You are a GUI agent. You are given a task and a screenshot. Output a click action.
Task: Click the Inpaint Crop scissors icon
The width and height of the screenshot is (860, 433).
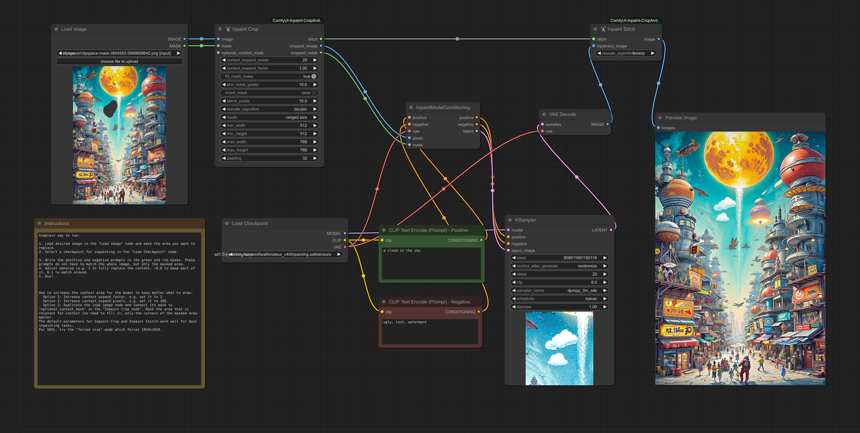click(228, 29)
